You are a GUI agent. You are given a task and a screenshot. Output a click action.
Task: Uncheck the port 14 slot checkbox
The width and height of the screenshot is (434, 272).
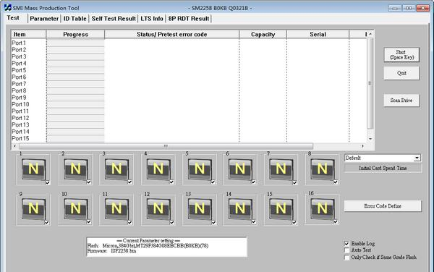[x=254, y=222]
